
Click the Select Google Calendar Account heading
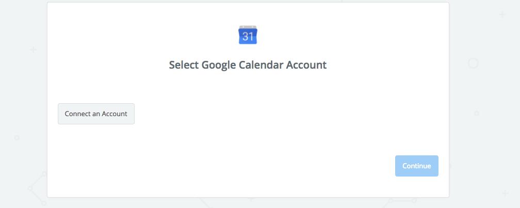tap(248, 66)
